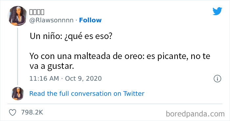
Task: Click the line "Un niño: ¿qué es eso?"
Action: pyautogui.click(x=71, y=36)
